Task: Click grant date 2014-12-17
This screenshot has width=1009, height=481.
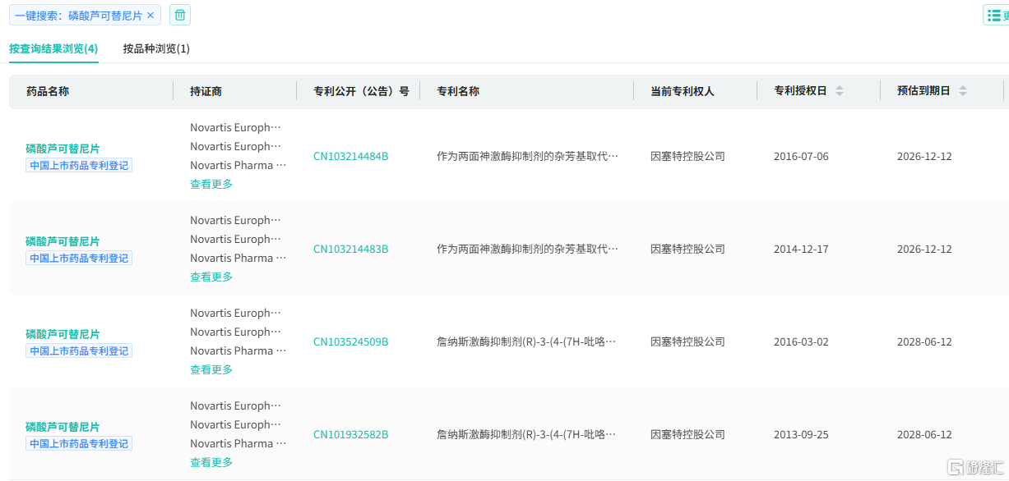Action: 801,249
